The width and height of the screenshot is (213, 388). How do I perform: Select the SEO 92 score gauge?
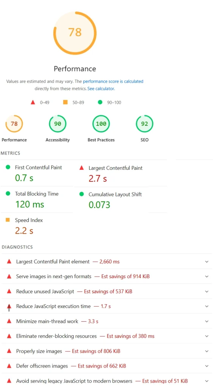point(144,124)
